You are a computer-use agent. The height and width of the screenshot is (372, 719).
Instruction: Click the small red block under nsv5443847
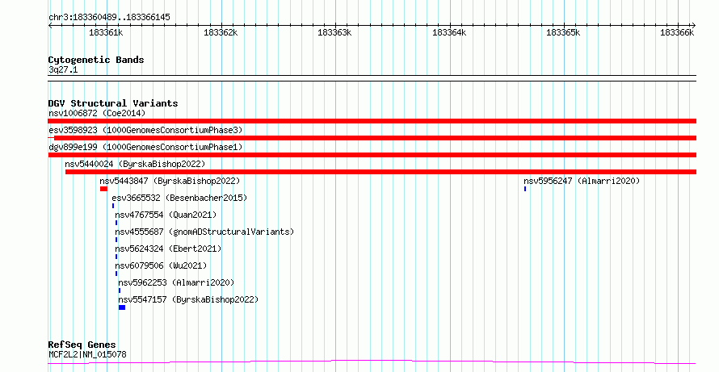(x=103, y=189)
